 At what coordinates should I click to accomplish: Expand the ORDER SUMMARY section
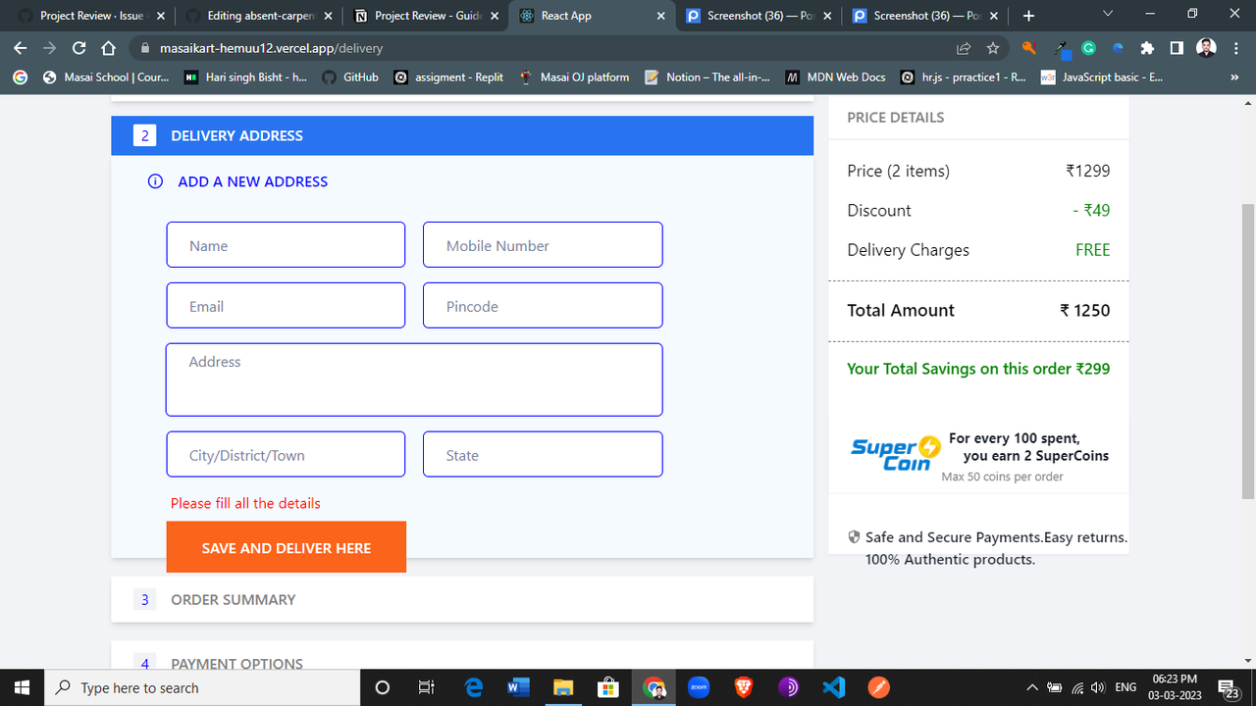[x=462, y=599]
